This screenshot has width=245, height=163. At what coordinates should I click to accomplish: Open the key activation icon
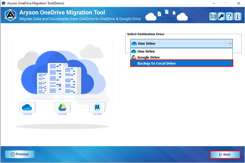(221, 16)
